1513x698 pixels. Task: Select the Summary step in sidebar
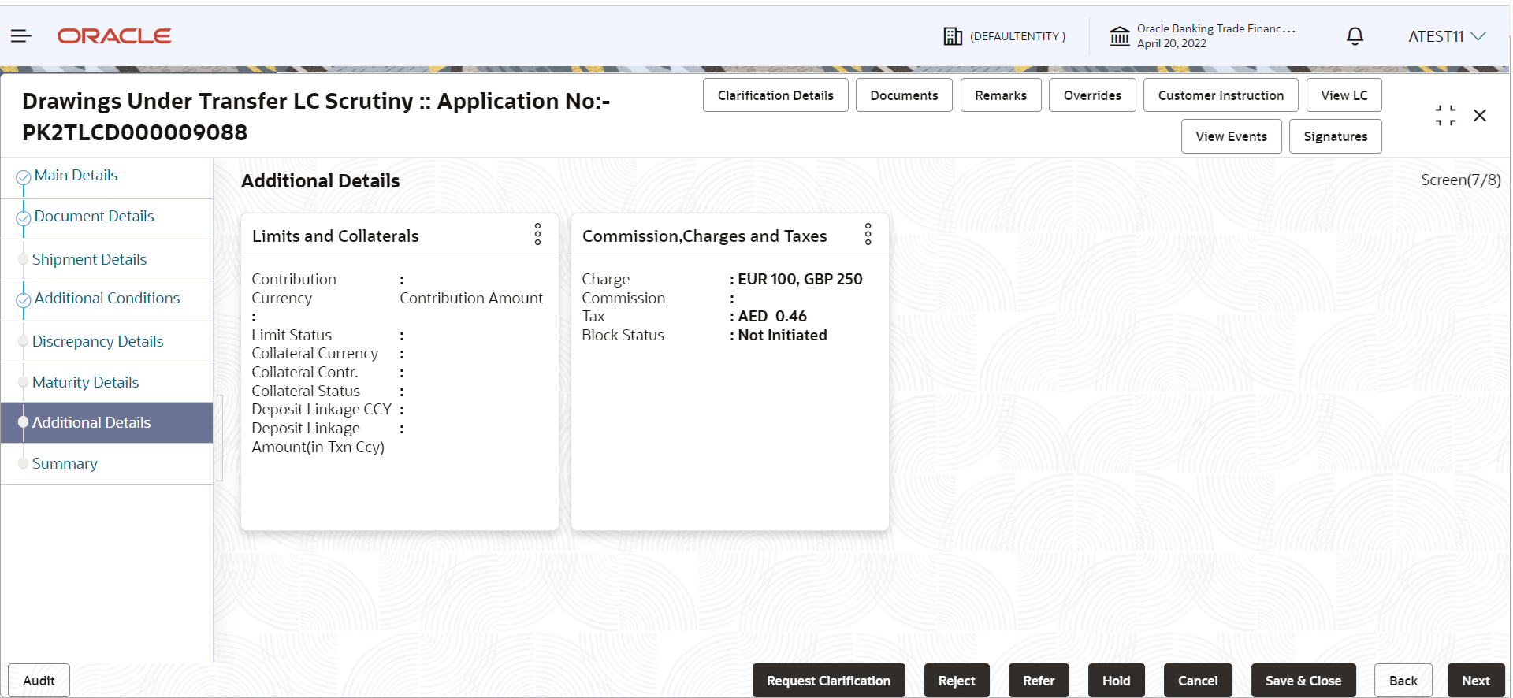coord(65,464)
